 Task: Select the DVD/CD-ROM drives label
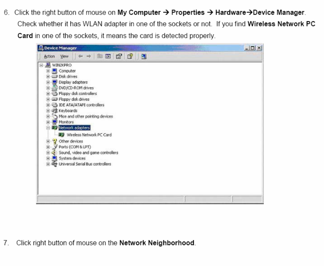76,88
